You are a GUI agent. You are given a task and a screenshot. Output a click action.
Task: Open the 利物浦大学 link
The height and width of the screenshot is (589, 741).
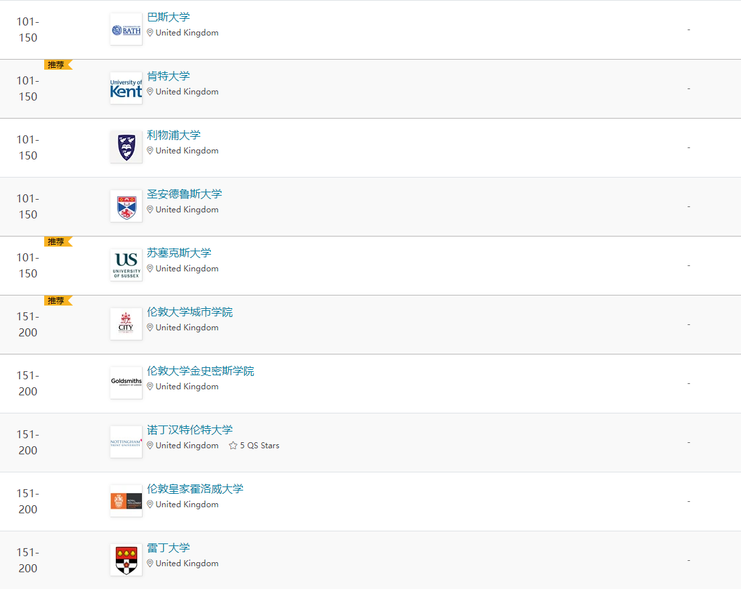pyautogui.click(x=173, y=135)
